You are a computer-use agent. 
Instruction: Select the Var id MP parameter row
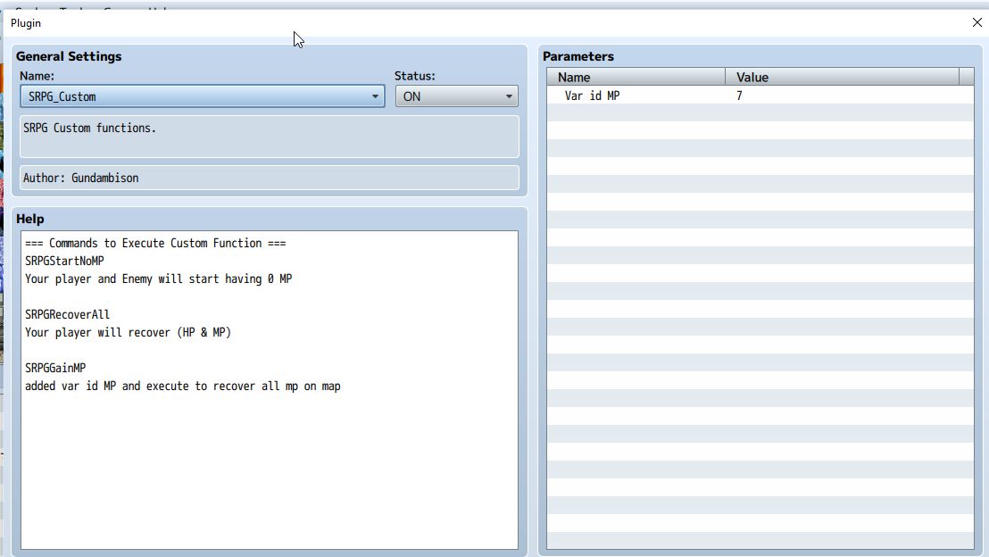pos(760,96)
